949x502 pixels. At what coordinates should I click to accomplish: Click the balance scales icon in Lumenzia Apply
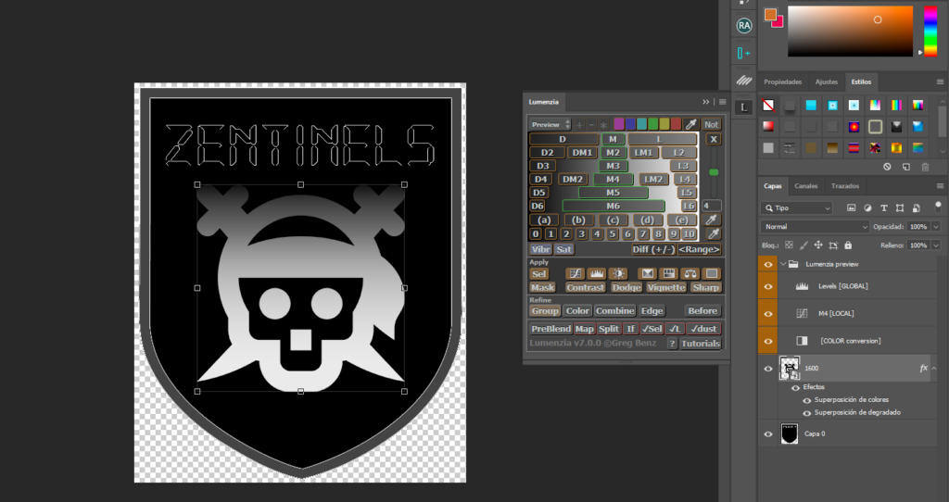(690, 273)
